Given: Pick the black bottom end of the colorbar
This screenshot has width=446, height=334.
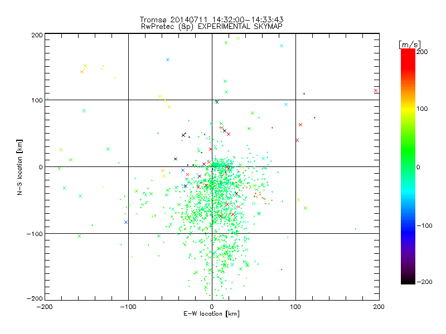Looking at the screenshot, I should click(408, 281).
